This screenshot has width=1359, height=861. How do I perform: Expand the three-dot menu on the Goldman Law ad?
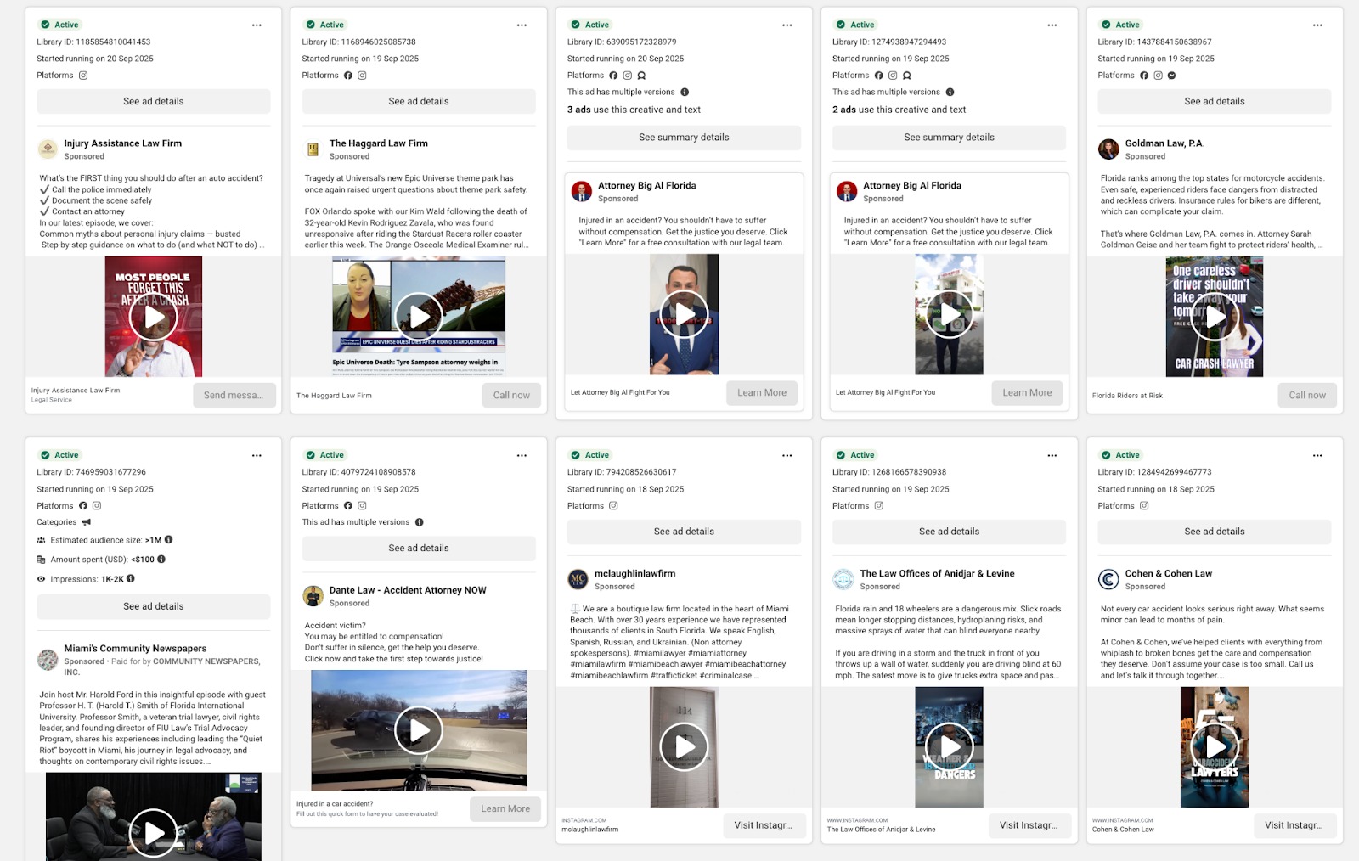tap(1317, 25)
